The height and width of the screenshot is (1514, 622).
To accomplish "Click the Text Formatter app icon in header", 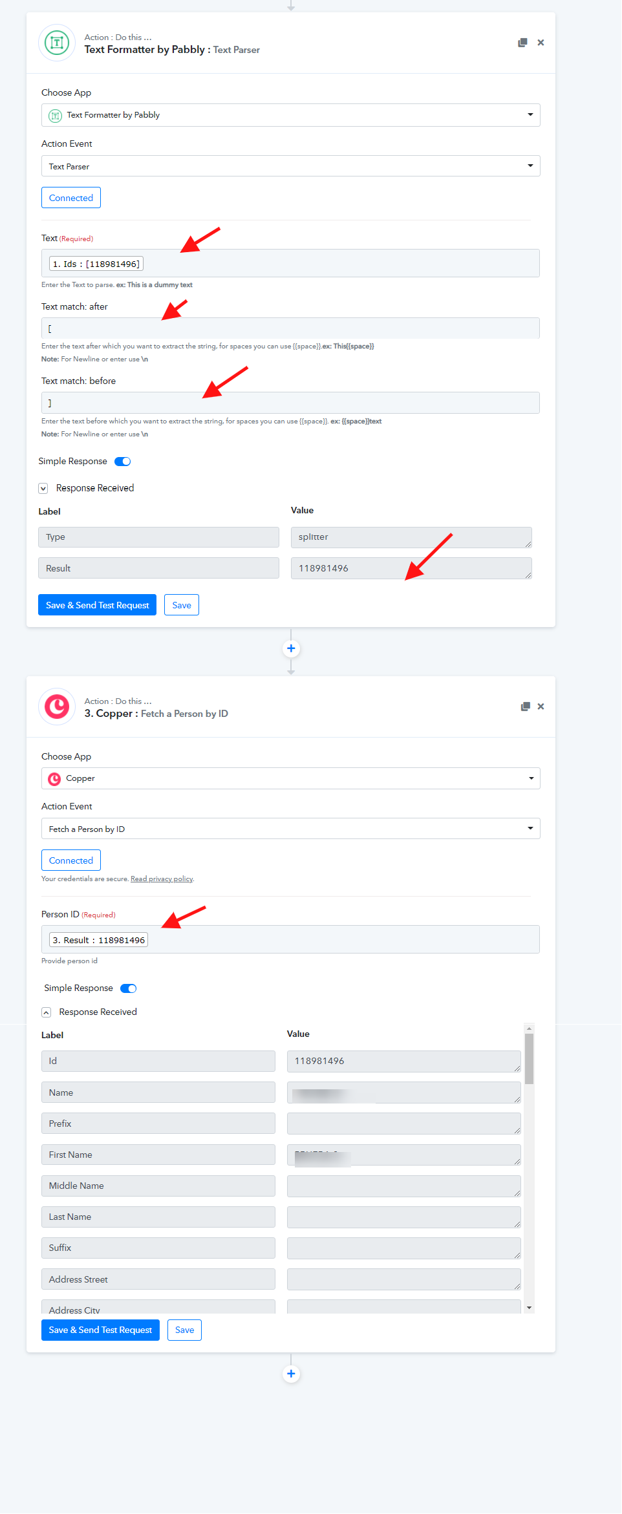I will [x=57, y=43].
